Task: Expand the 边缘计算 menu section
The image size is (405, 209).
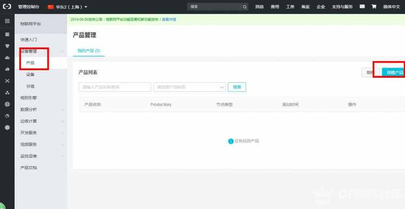Action: point(62,122)
